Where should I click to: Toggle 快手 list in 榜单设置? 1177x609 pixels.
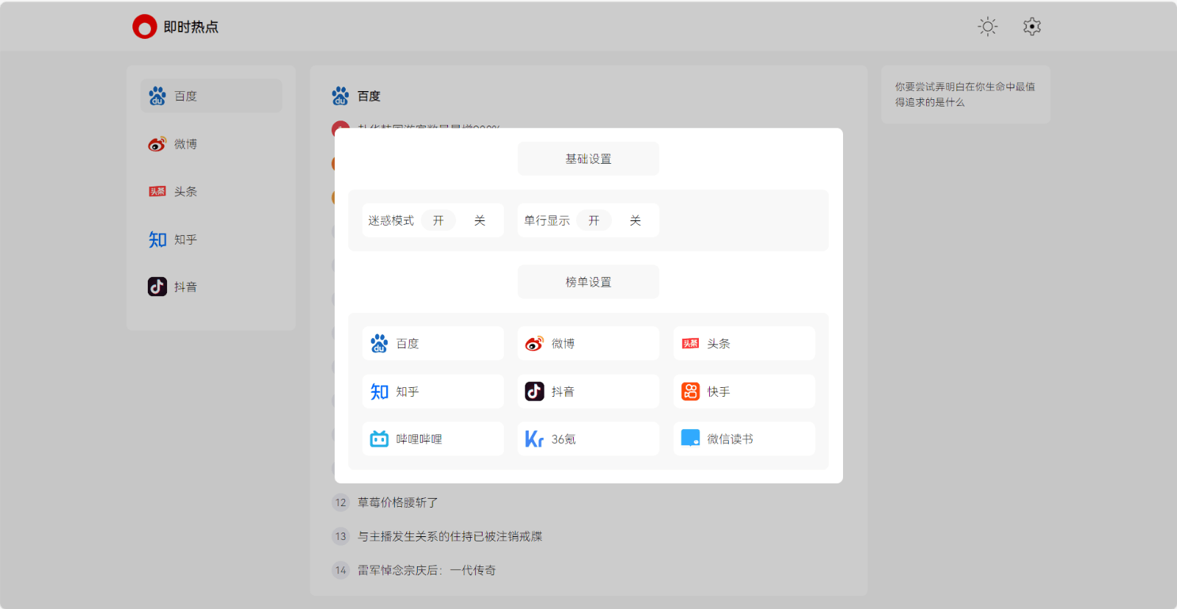click(x=744, y=392)
